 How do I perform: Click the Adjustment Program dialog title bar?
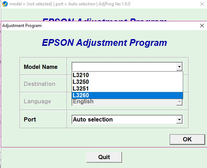click(x=100, y=26)
